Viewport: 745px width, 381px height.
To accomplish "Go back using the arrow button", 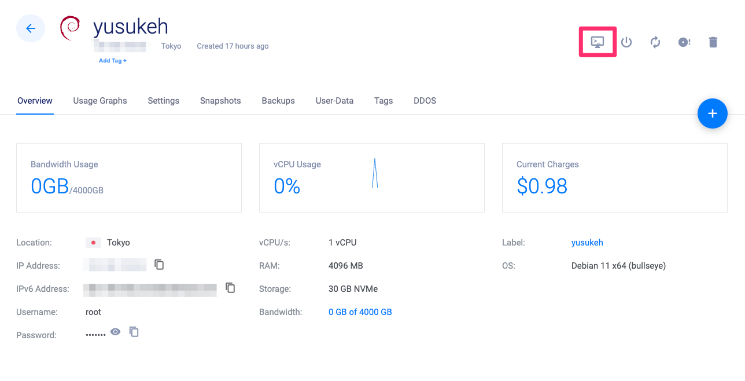I will click(x=31, y=28).
